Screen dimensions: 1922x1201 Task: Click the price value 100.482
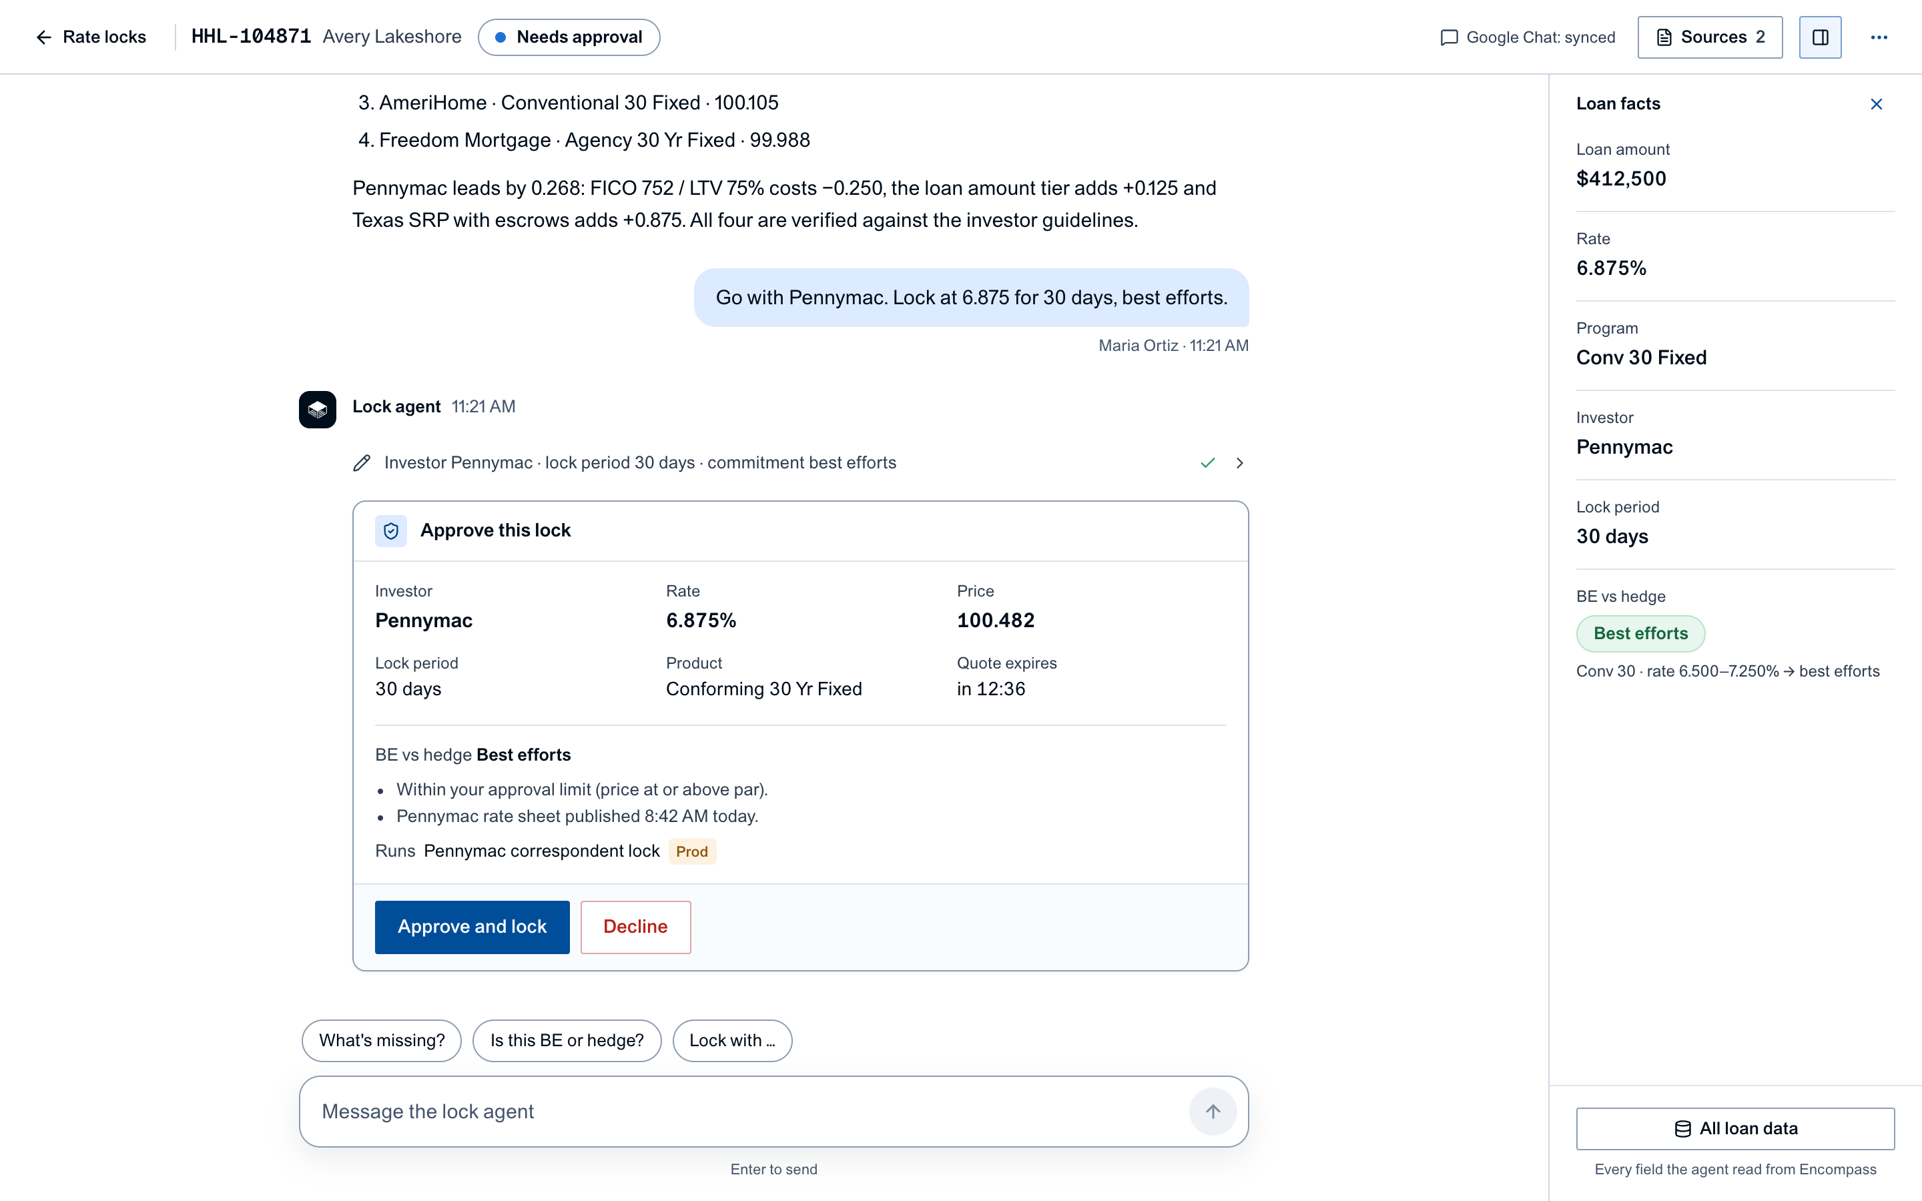996,621
